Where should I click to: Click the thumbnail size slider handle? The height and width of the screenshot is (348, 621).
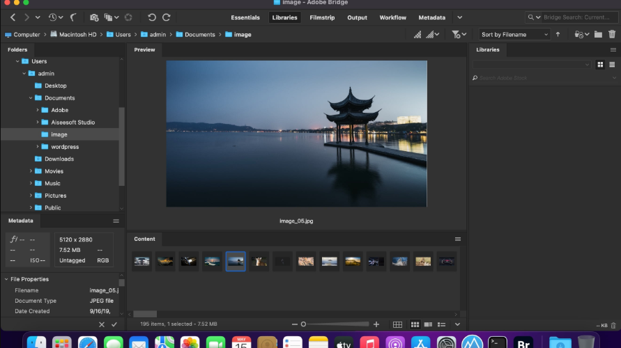coord(303,324)
